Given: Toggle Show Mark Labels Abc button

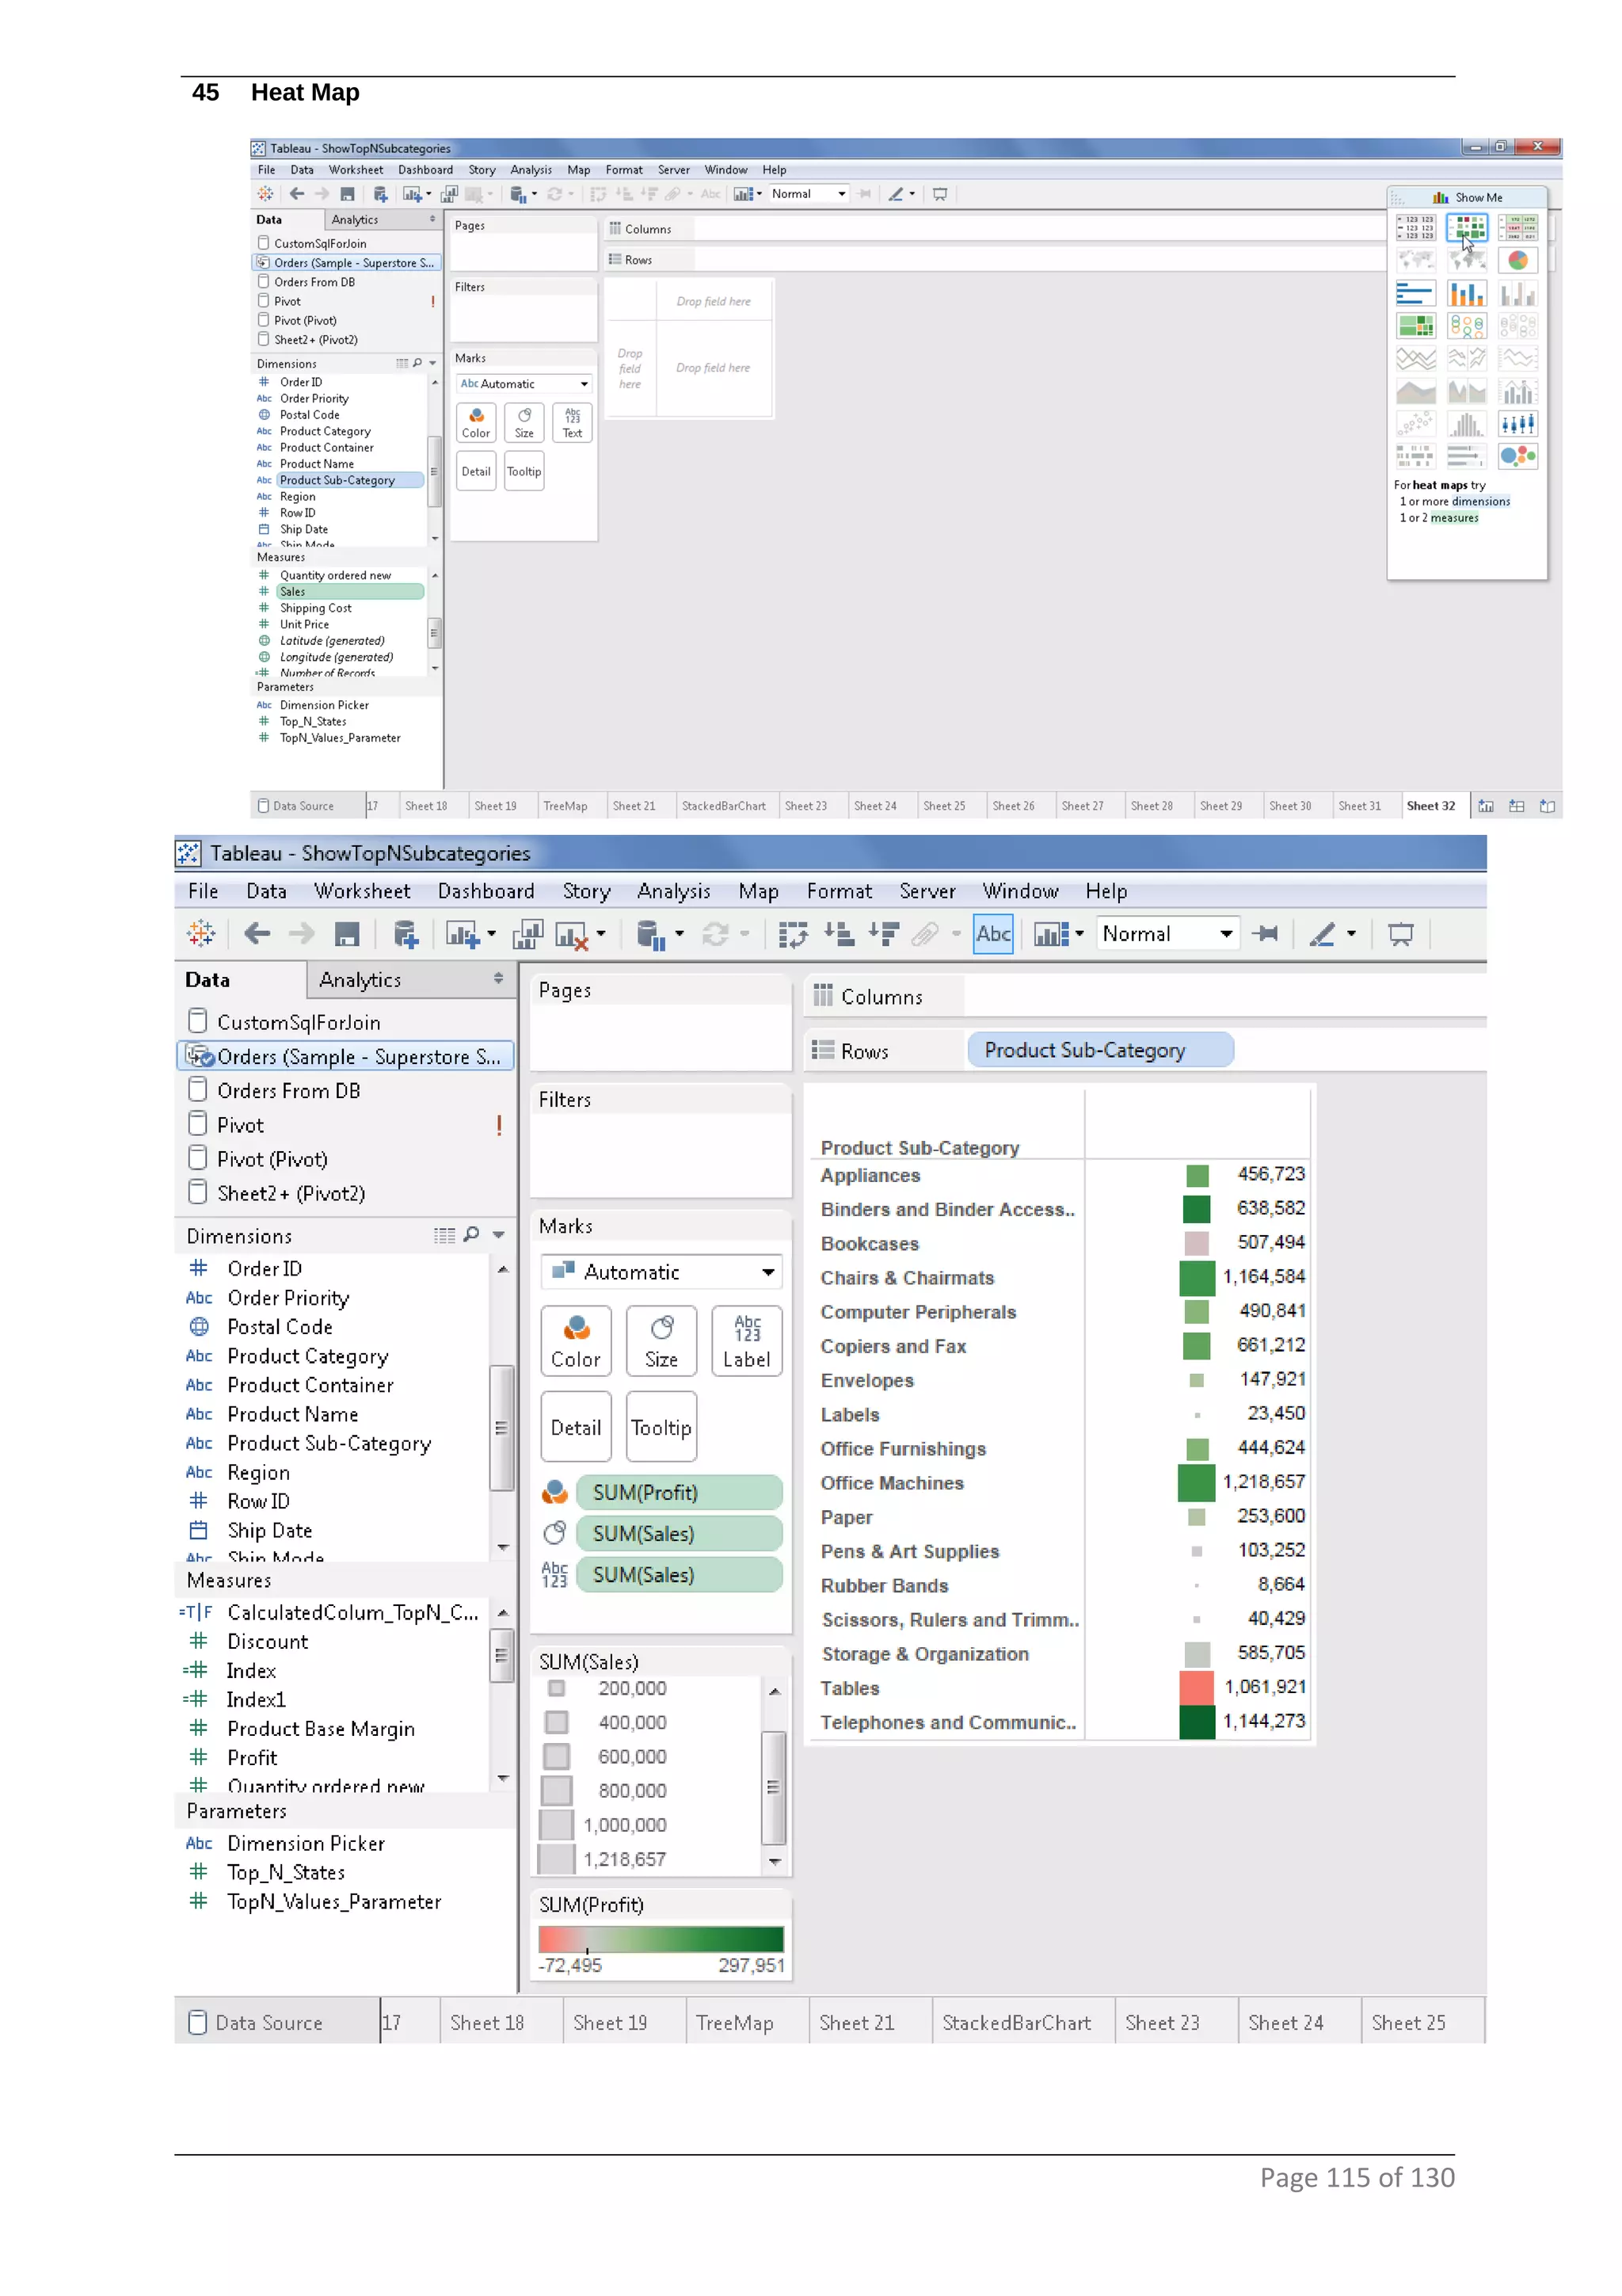Looking at the screenshot, I should (992, 934).
